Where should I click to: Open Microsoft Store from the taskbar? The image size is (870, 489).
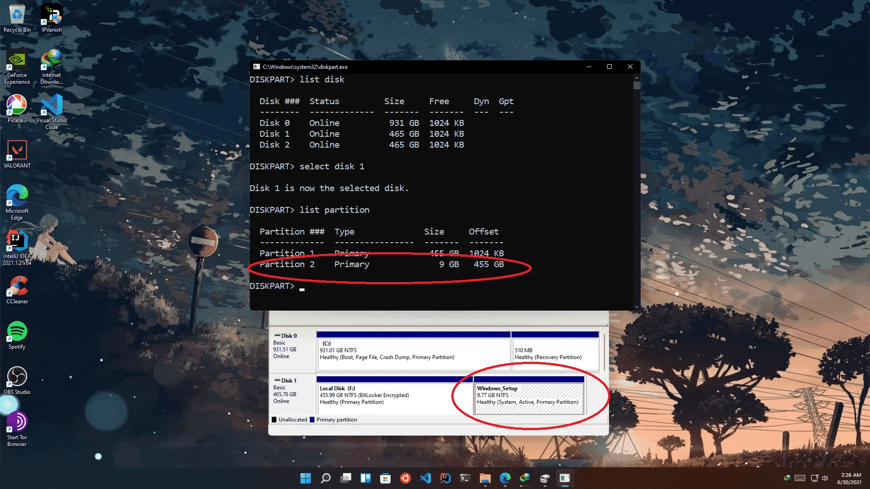386,478
